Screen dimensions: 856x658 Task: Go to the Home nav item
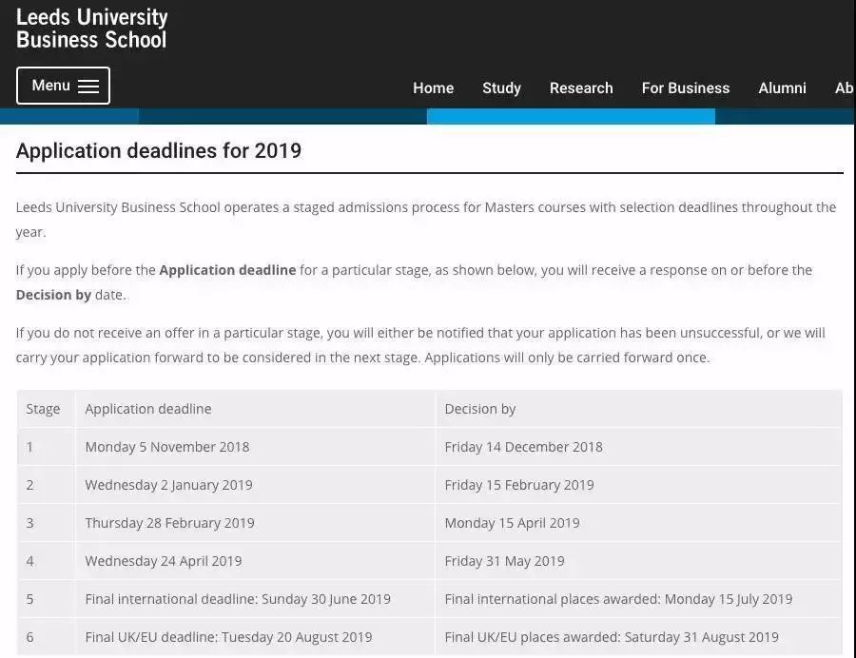coord(433,87)
